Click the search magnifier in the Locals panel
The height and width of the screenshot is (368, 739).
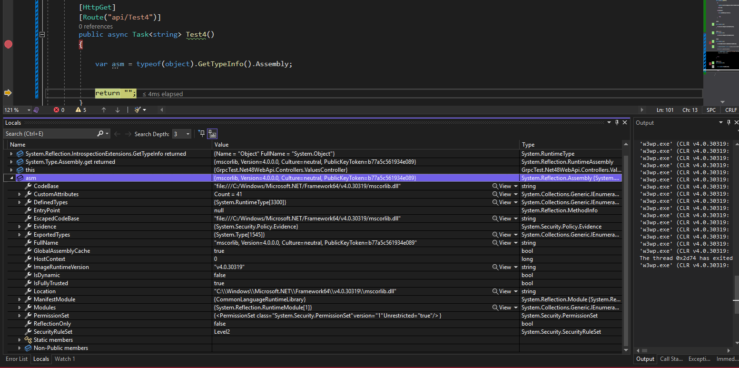pos(100,134)
